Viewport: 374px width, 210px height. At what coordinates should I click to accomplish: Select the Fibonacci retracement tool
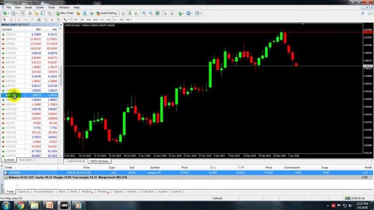[x=46, y=19]
